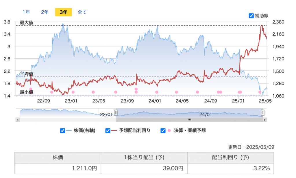Click the pink earnings dot near 24/05

coord(177,92)
